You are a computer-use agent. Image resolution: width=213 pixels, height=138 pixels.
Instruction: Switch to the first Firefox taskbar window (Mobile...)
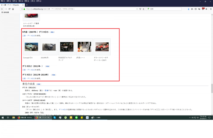coord(25,118)
